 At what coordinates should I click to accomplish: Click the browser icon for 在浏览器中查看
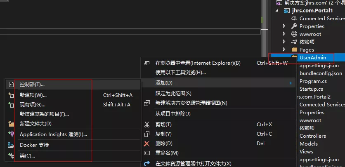(x=147, y=63)
